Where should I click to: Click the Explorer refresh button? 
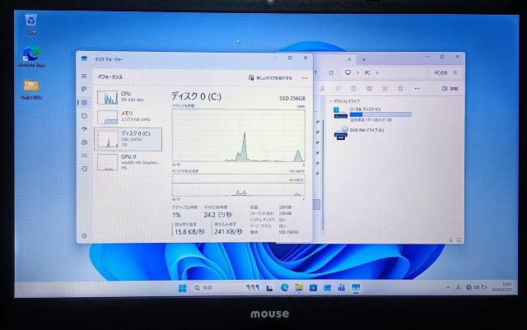pyautogui.click(x=331, y=72)
